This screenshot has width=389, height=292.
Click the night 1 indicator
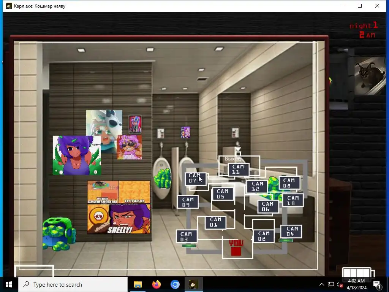click(364, 25)
